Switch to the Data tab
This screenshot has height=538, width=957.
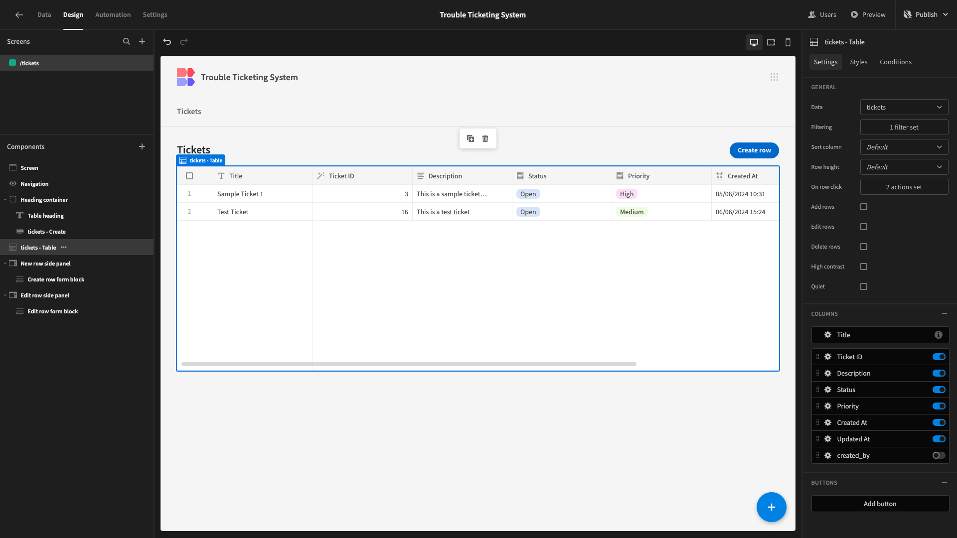point(44,15)
